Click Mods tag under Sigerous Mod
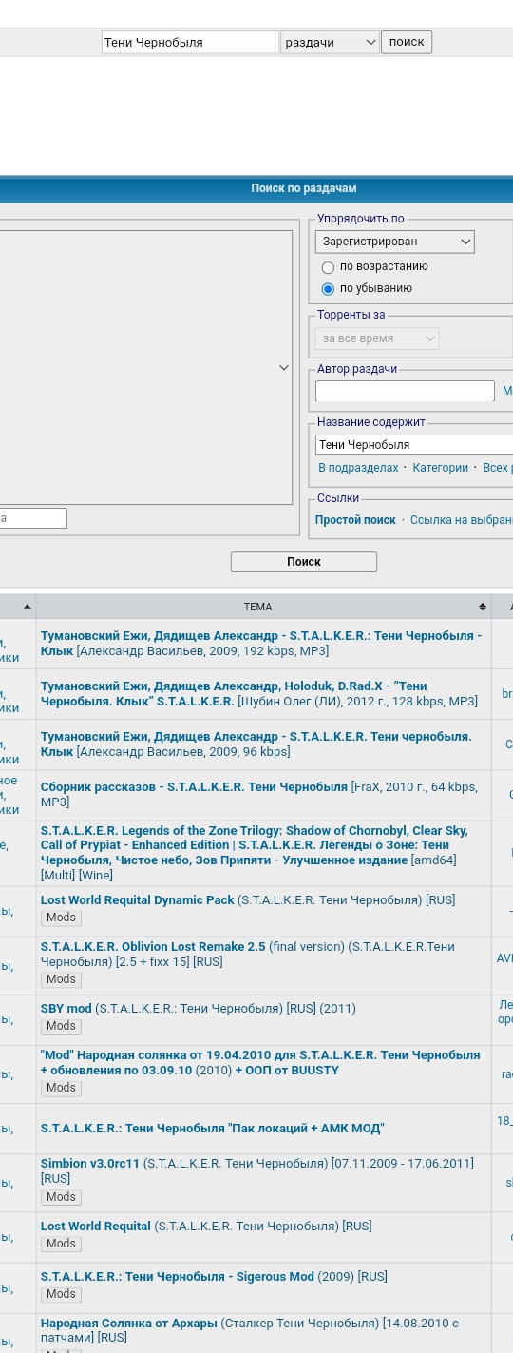This screenshot has height=1353, width=513. tap(61, 1294)
